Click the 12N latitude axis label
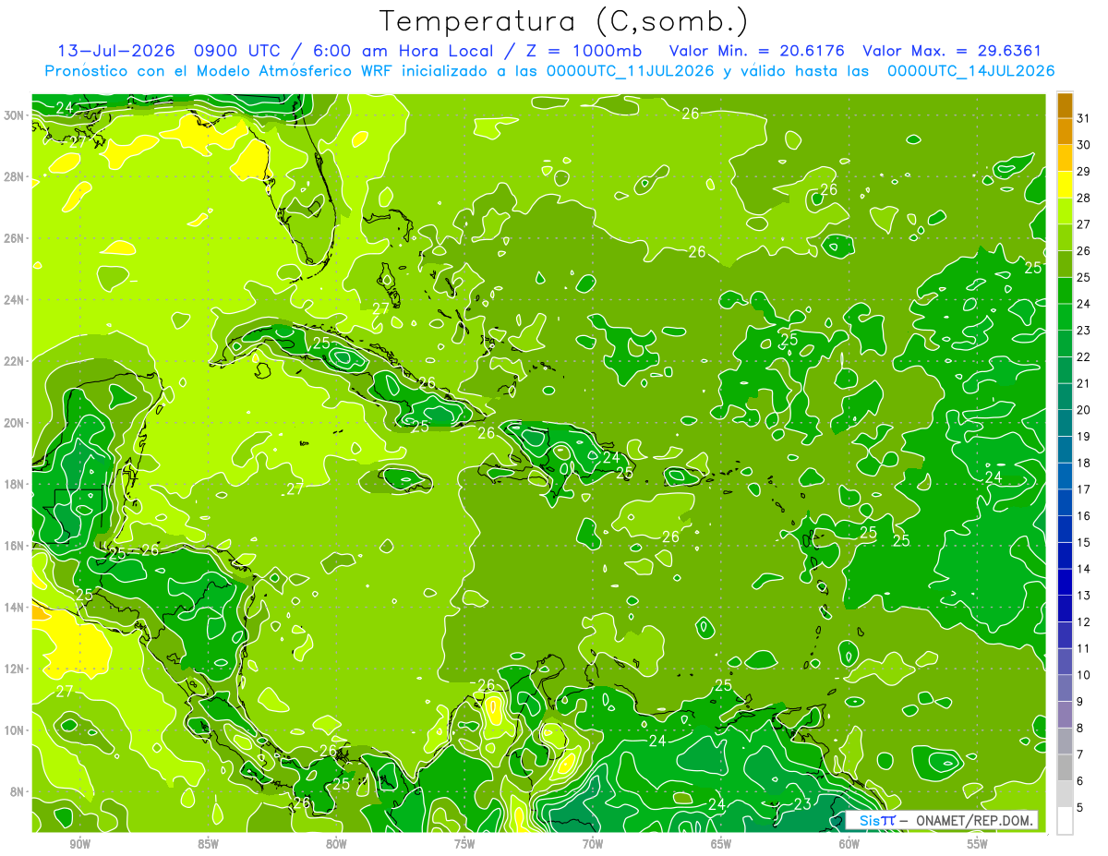Image resolution: width=1108 pixels, height=856 pixels. [x=14, y=669]
